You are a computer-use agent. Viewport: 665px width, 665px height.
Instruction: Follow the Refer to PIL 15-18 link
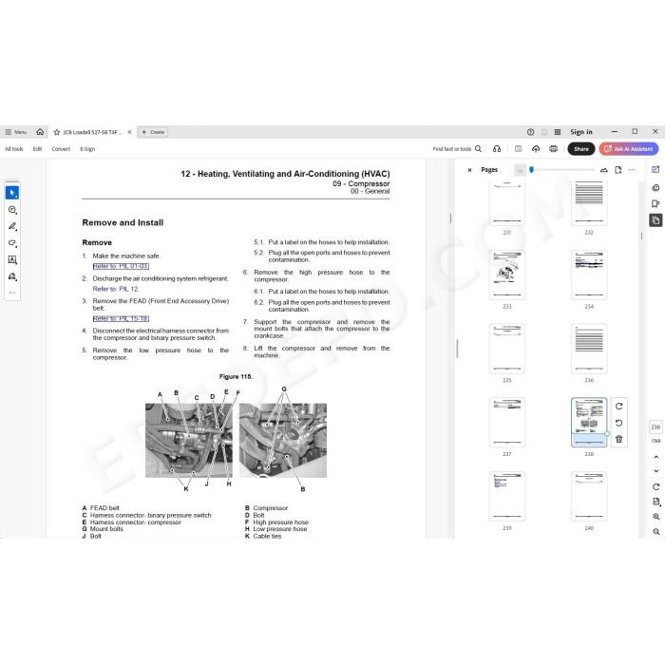tap(121, 319)
